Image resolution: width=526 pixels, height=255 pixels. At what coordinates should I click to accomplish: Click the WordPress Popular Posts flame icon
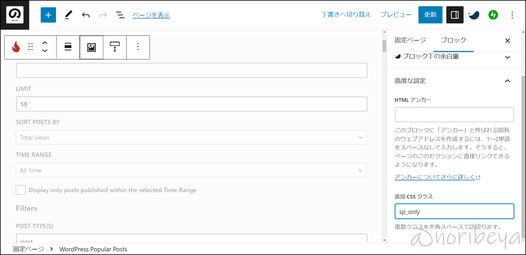pos(16,47)
